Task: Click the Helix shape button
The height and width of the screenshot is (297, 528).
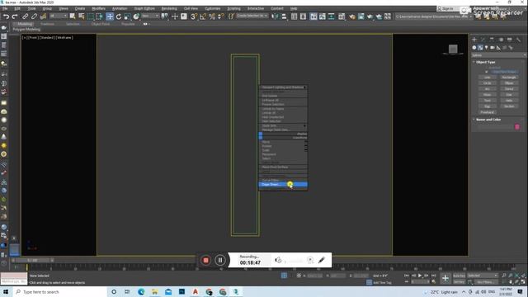Action: coord(509,101)
